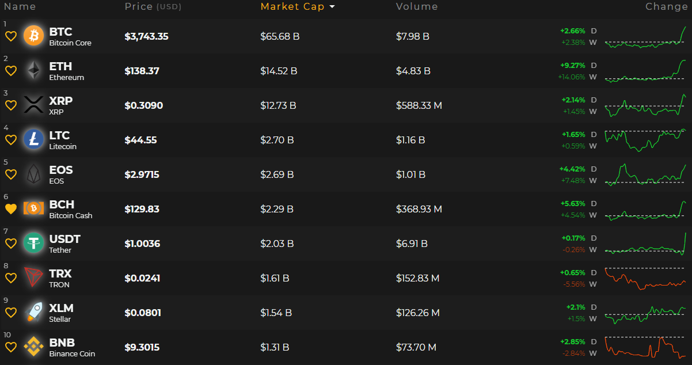Click the Tether logo icon

click(x=33, y=244)
